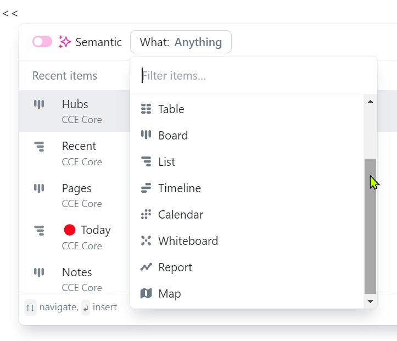397x341 pixels.
Task: Click the red dot beside Today
Action: tap(70, 230)
